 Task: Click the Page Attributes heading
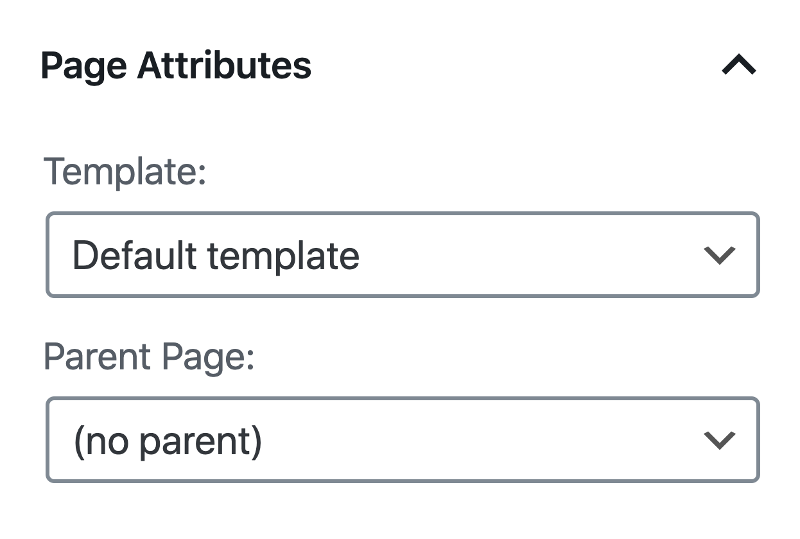pyautogui.click(x=176, y=65)
